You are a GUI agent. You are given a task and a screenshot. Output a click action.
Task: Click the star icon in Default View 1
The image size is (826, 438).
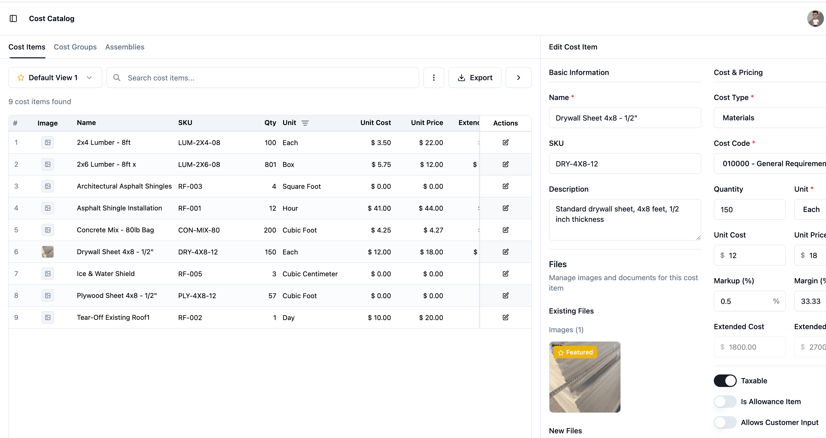pos(21,78)
